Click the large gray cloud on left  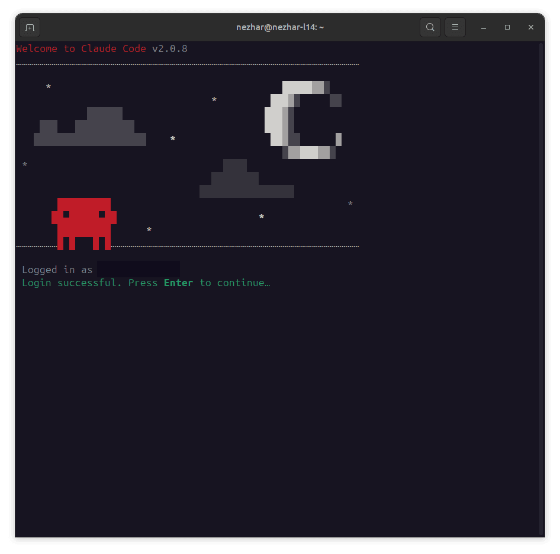point(90,127)
